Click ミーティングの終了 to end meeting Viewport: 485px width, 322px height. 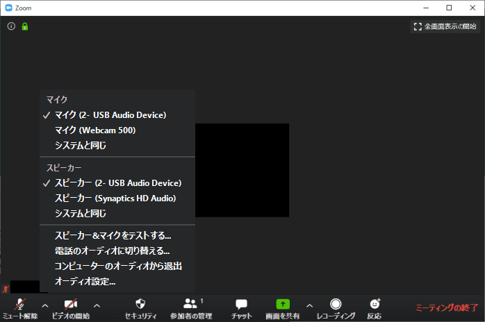[447, 307]
